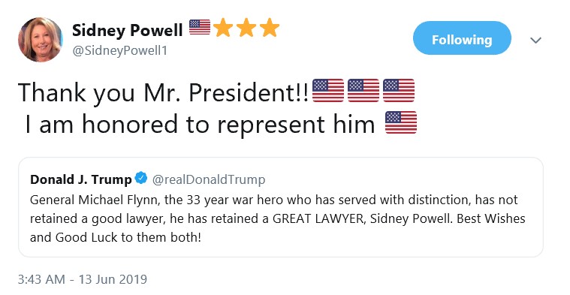Click the 'Thank you Mr. President!!' tweet text
This screenshot has height=295, width=570.
[x=164, y=92]
